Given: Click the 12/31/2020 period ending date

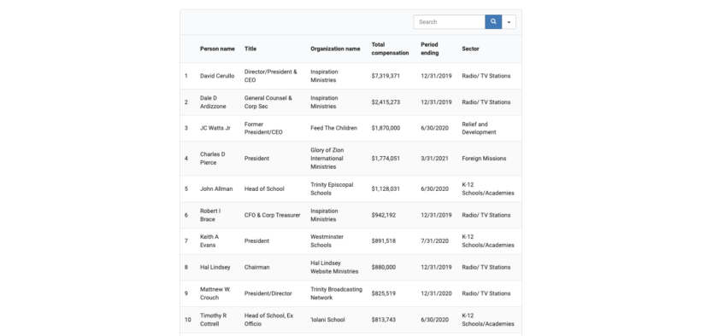Looking at the screenshot, I should 436,293.
